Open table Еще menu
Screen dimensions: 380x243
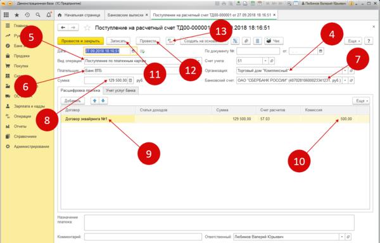(361, 101)
